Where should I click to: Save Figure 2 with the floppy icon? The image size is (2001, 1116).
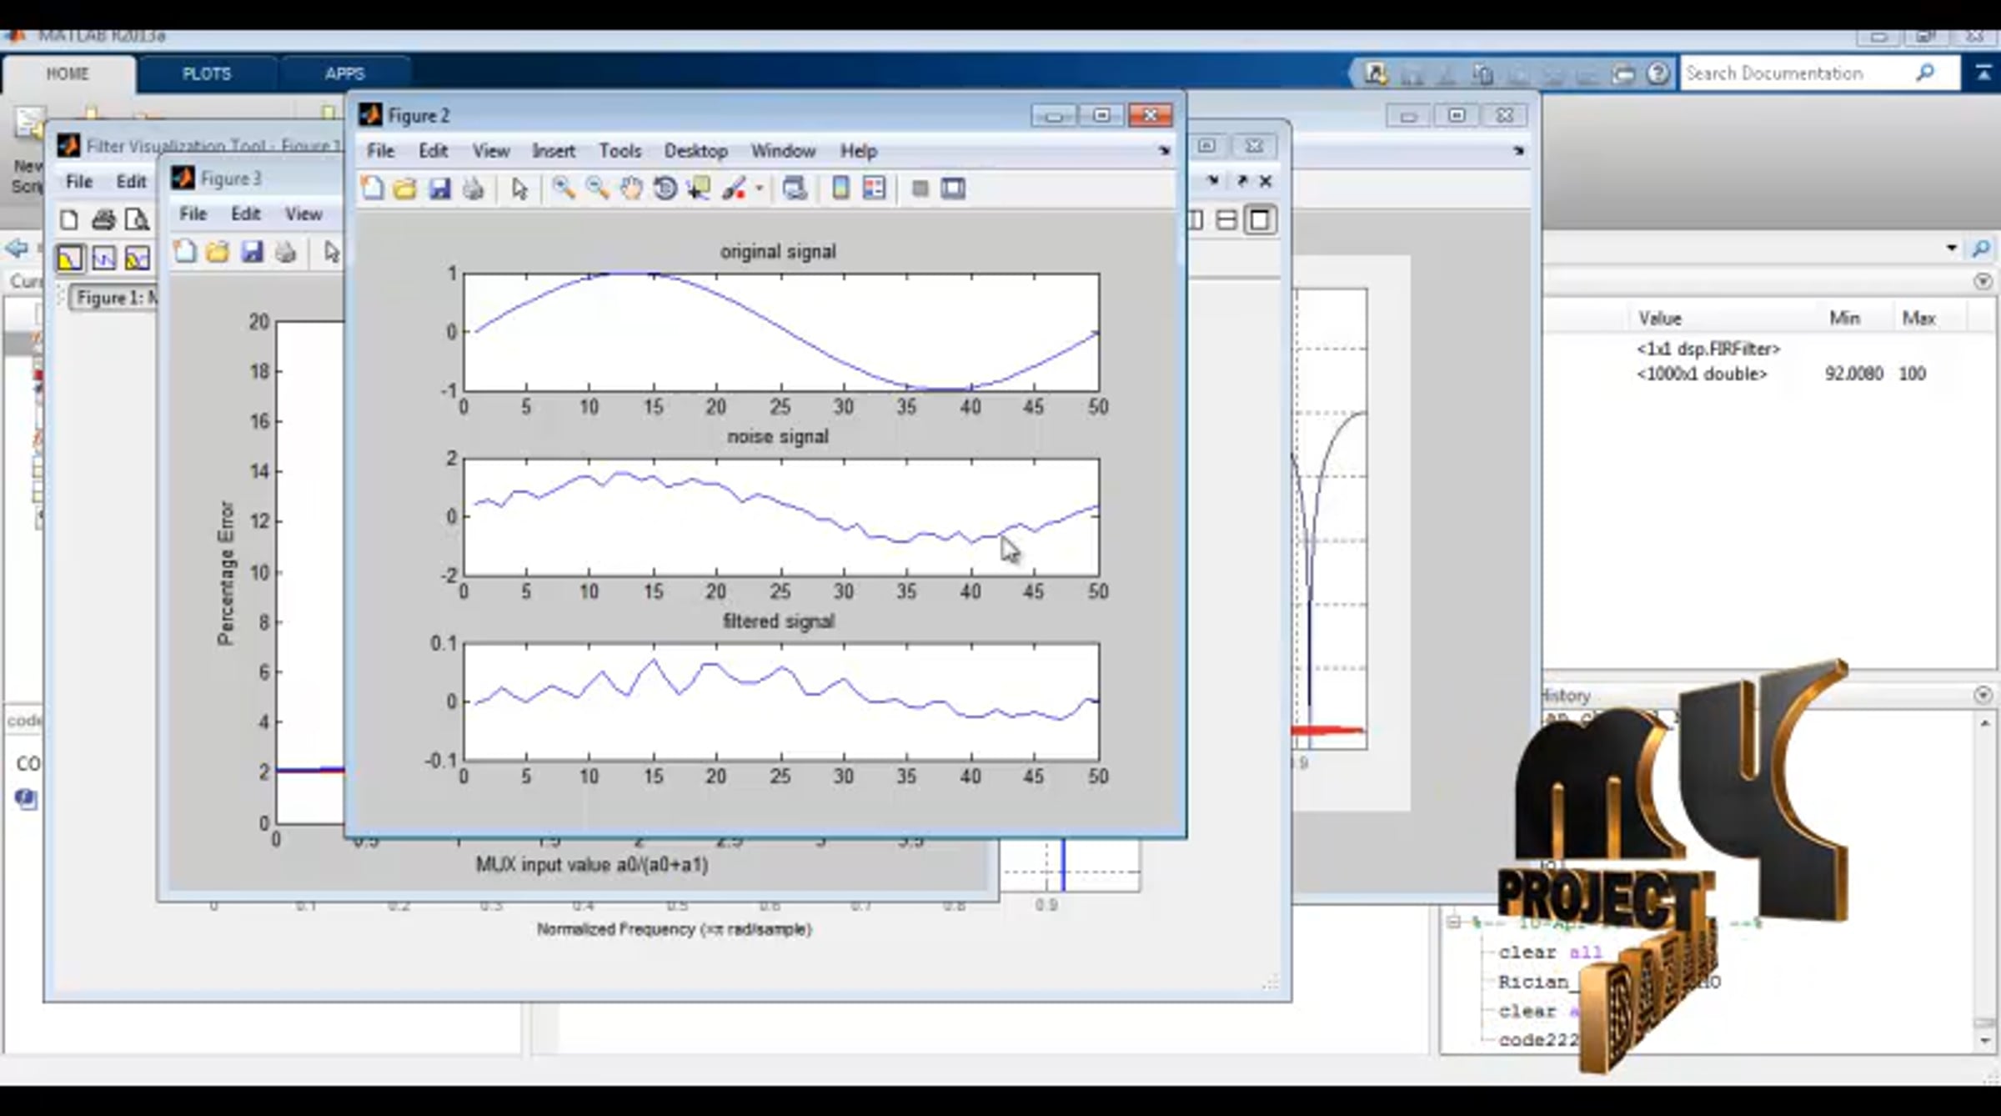[x=439, y=189]
